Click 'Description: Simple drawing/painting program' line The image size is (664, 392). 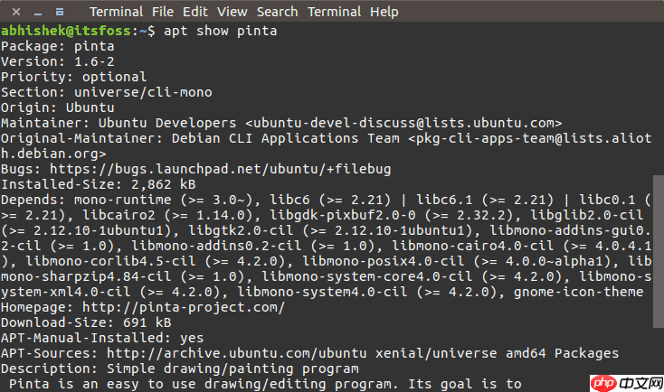point(179,369)
